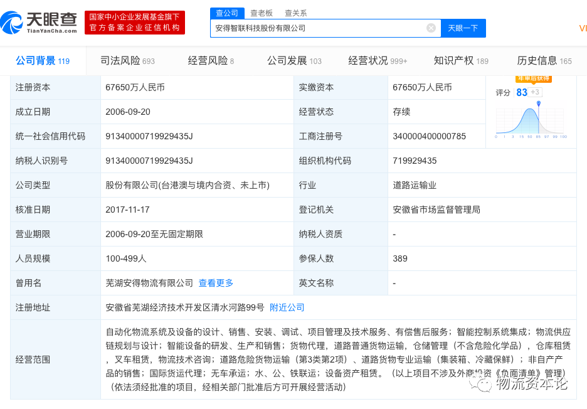The image size is (587, 409).
Task: Click the company type value 股份有限公司
Action: 187,186
